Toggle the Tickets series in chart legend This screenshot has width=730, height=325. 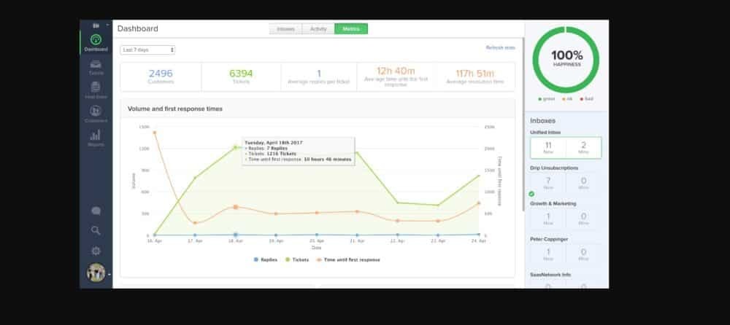[297, 259]
